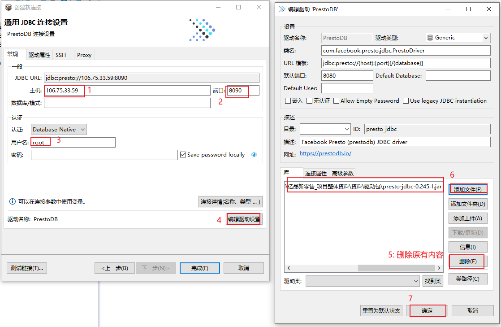Select the 连接属性 tab
Viewport: 501px width, 327px height.
(x=315, y=173)
